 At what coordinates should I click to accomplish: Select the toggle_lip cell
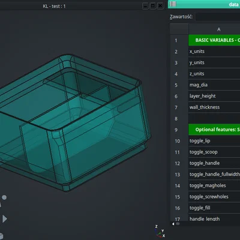coord(214,141)
